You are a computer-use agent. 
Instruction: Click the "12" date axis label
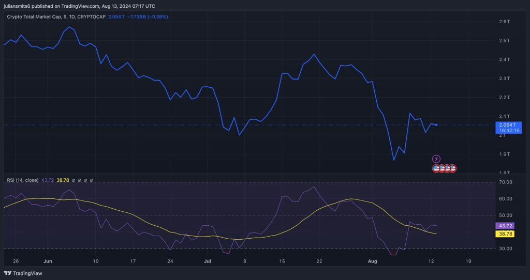(x=431, y=261)
